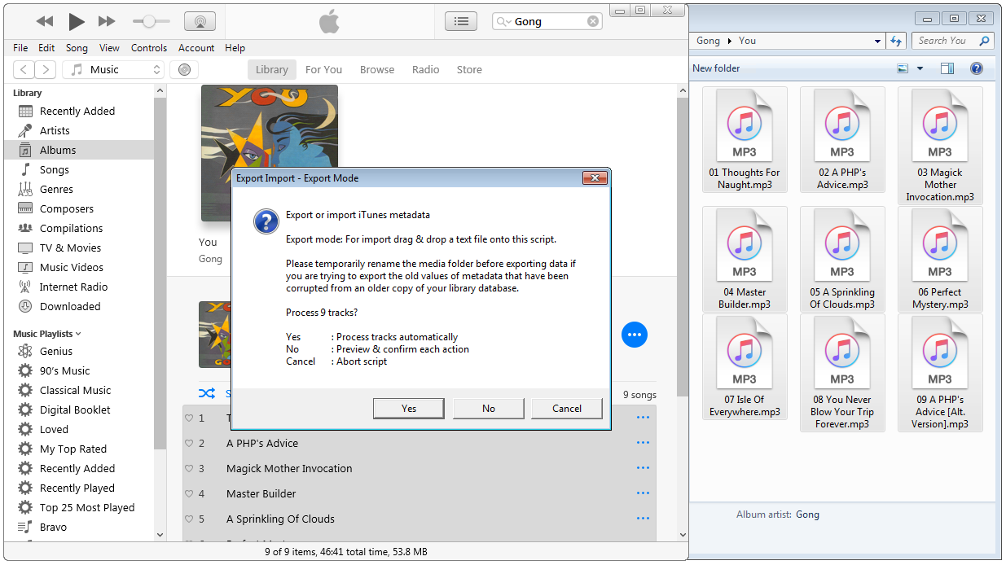Click No in the Export Import dialog
Screen dimensions: 1006x565
click(489, 409)
